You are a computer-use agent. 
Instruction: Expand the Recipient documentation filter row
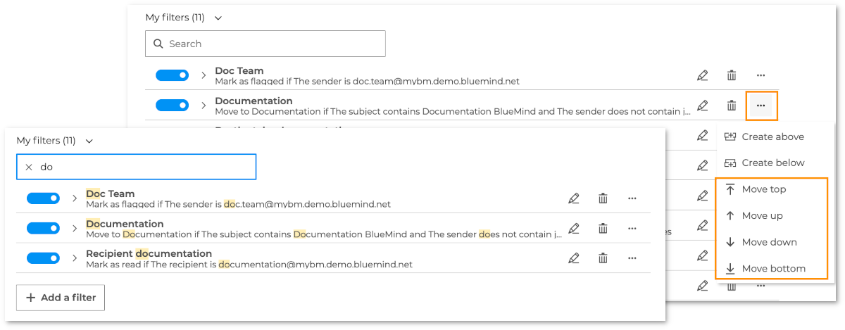(75, 258)
